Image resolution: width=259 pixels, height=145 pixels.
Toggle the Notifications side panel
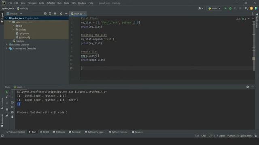click(x=257, y=21)
